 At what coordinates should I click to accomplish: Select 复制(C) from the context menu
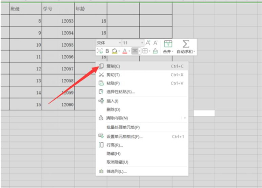[113, 66]
